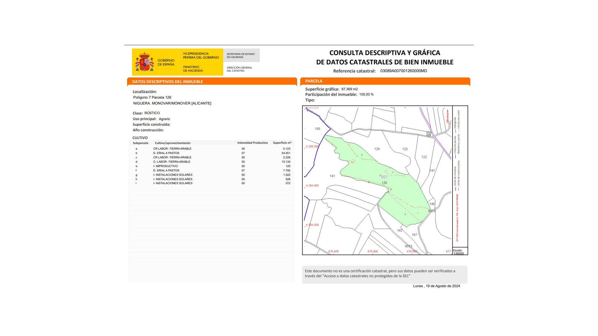Viewport: 598px width, 336px height.
Task: Click the Escala 1/6000 box
Action: point(460,251)
